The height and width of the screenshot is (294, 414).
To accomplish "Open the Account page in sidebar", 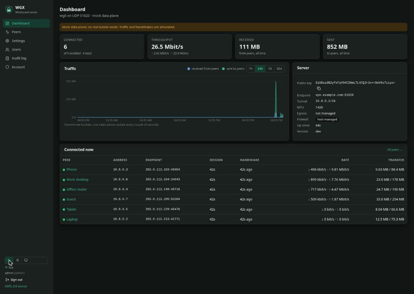I will 26,67.
